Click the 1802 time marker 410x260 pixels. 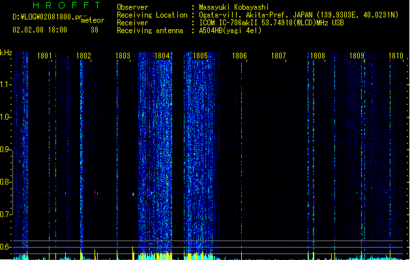pos(83,56)
